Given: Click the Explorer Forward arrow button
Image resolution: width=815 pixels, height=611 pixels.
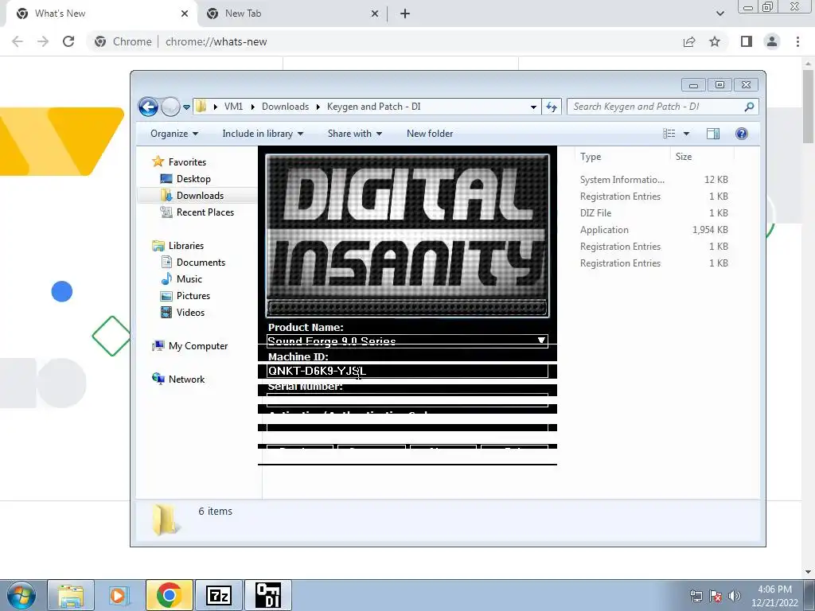Looking at the screenshot, I should click(170, 107).
